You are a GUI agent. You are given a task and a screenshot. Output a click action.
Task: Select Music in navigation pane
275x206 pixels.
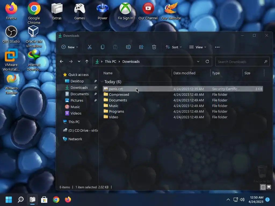click(75, 107)
